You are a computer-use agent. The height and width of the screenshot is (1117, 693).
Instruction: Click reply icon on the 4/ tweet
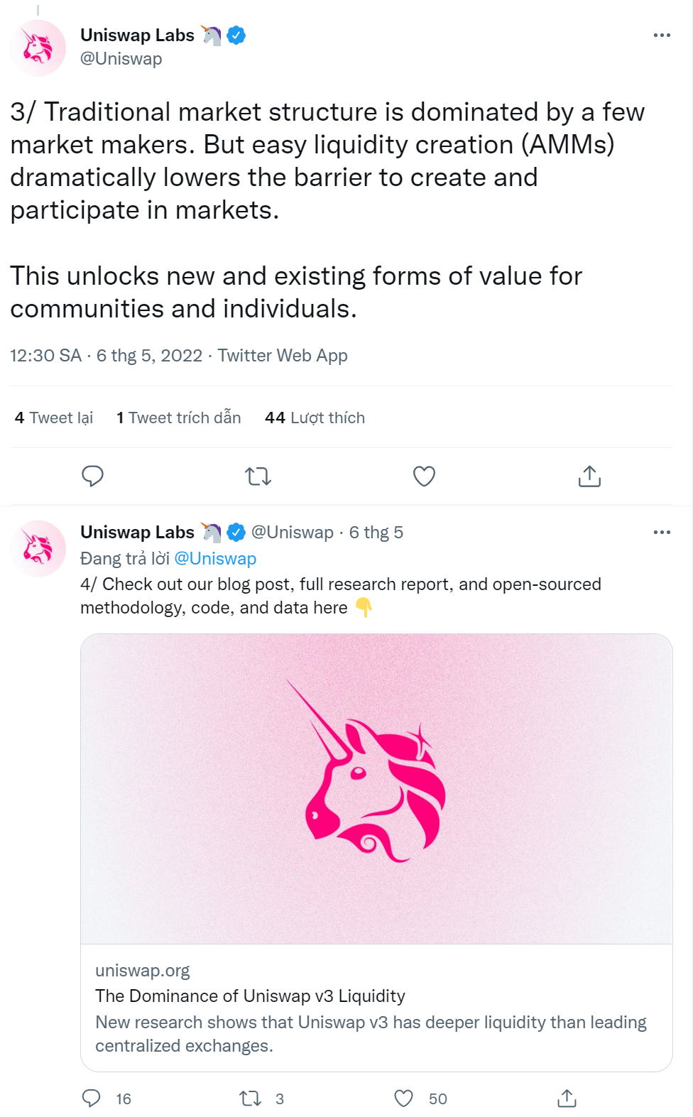(92, 1099)
